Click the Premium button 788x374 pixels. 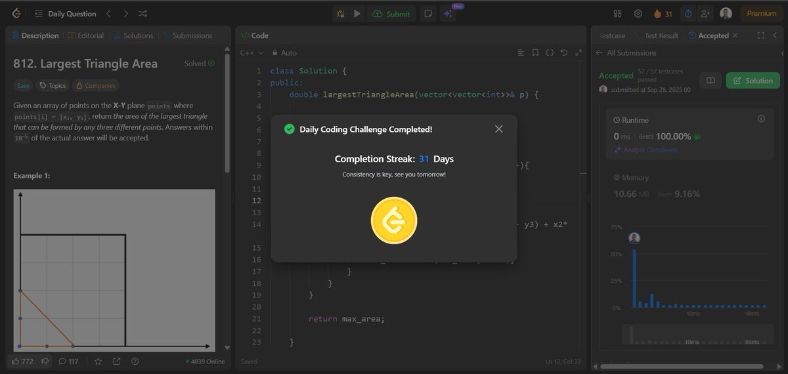point(761,13)
